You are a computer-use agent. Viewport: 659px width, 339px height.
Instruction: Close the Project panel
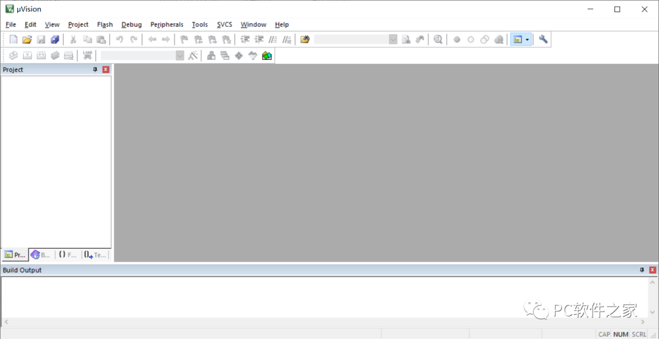tap(106, 70)
